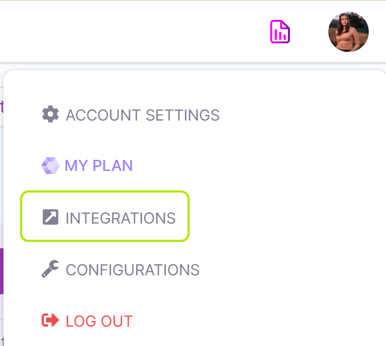Viewport: 386px width, 346px height.
Task: Click the wrench icon beside Configurations
Action: coord(50,269)
